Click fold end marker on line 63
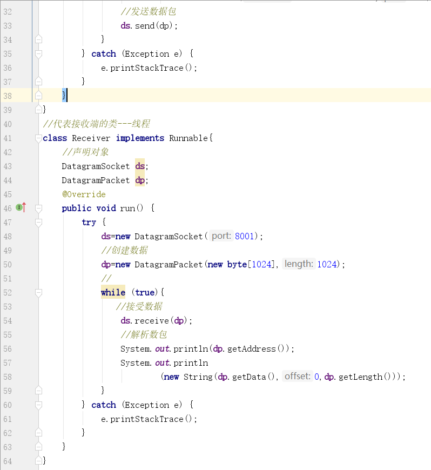Screen dimensions: 431x470 (38, 446)
